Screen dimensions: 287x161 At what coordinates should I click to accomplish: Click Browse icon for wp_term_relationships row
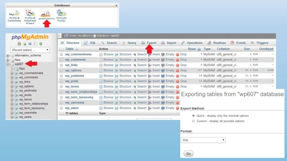point(101,92)
